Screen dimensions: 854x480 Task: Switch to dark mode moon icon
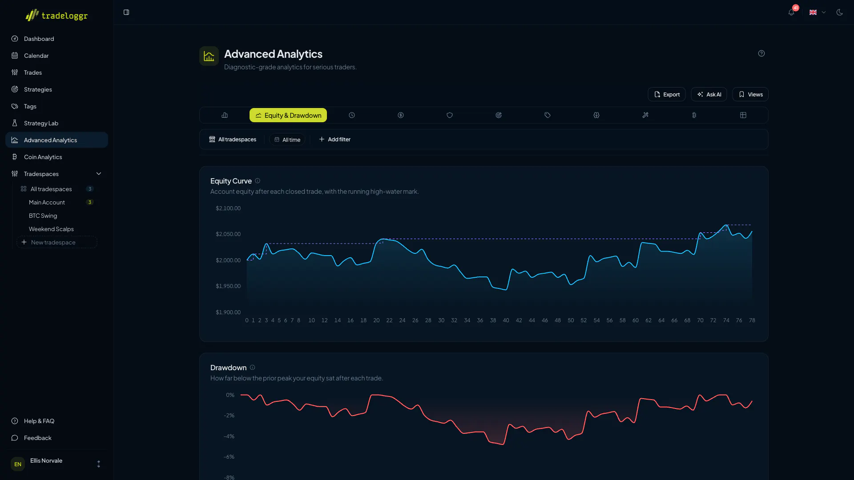pos(839,12)
